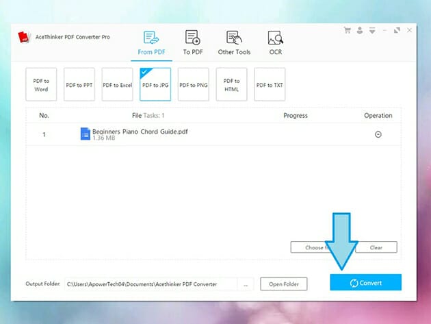Select the PDF to HTML format
This screenshot has width=431, height=324.
point(231,85)
